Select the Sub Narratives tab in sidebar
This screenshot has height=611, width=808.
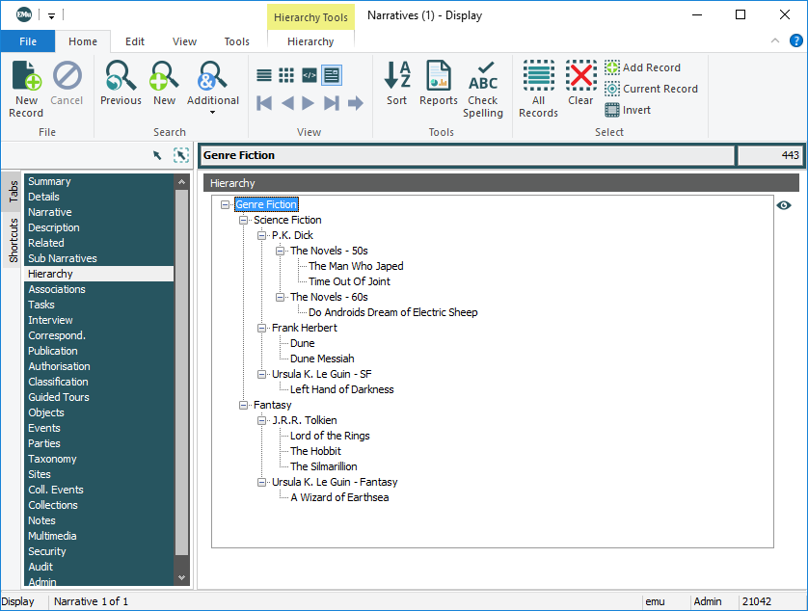tap(63, 258)
